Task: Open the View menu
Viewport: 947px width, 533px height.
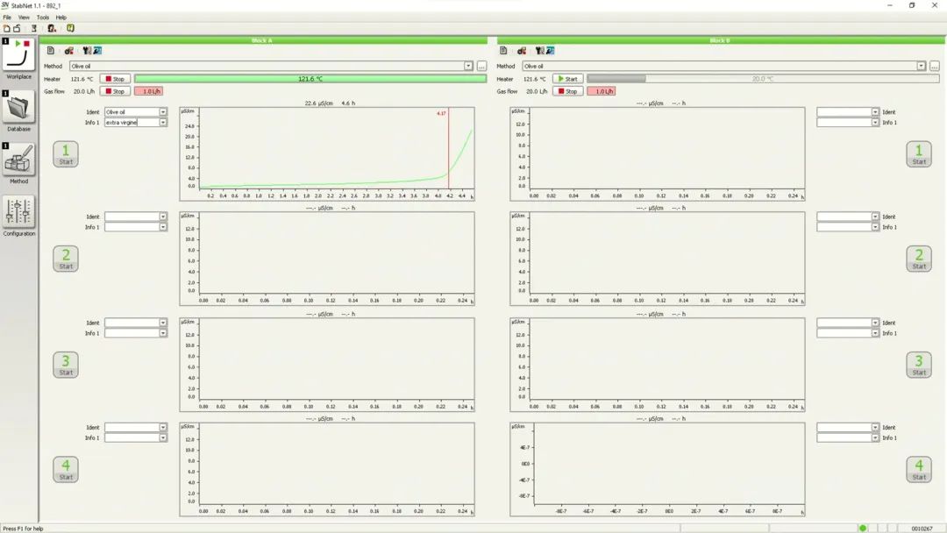Action: 24,18
